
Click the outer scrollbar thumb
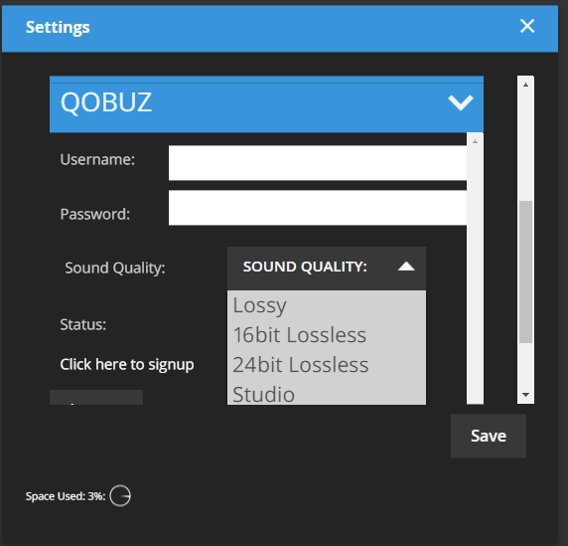[x=525, y=272]
